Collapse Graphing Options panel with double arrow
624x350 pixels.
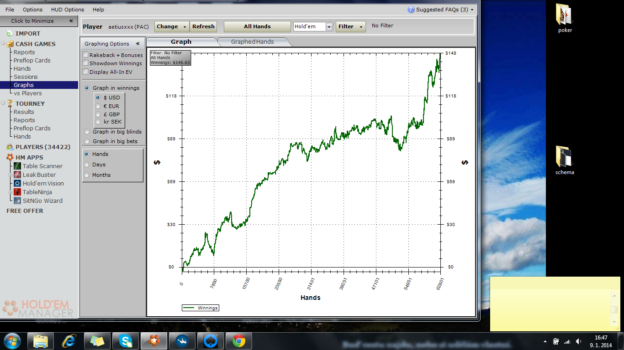coord(138,44)
